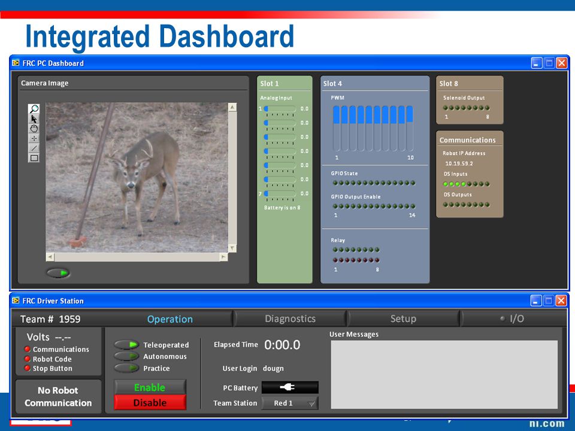Click the red Disable button

[x=150, y=402]
